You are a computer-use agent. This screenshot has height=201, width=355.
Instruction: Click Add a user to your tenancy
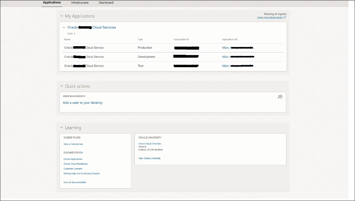coord(83,103)
